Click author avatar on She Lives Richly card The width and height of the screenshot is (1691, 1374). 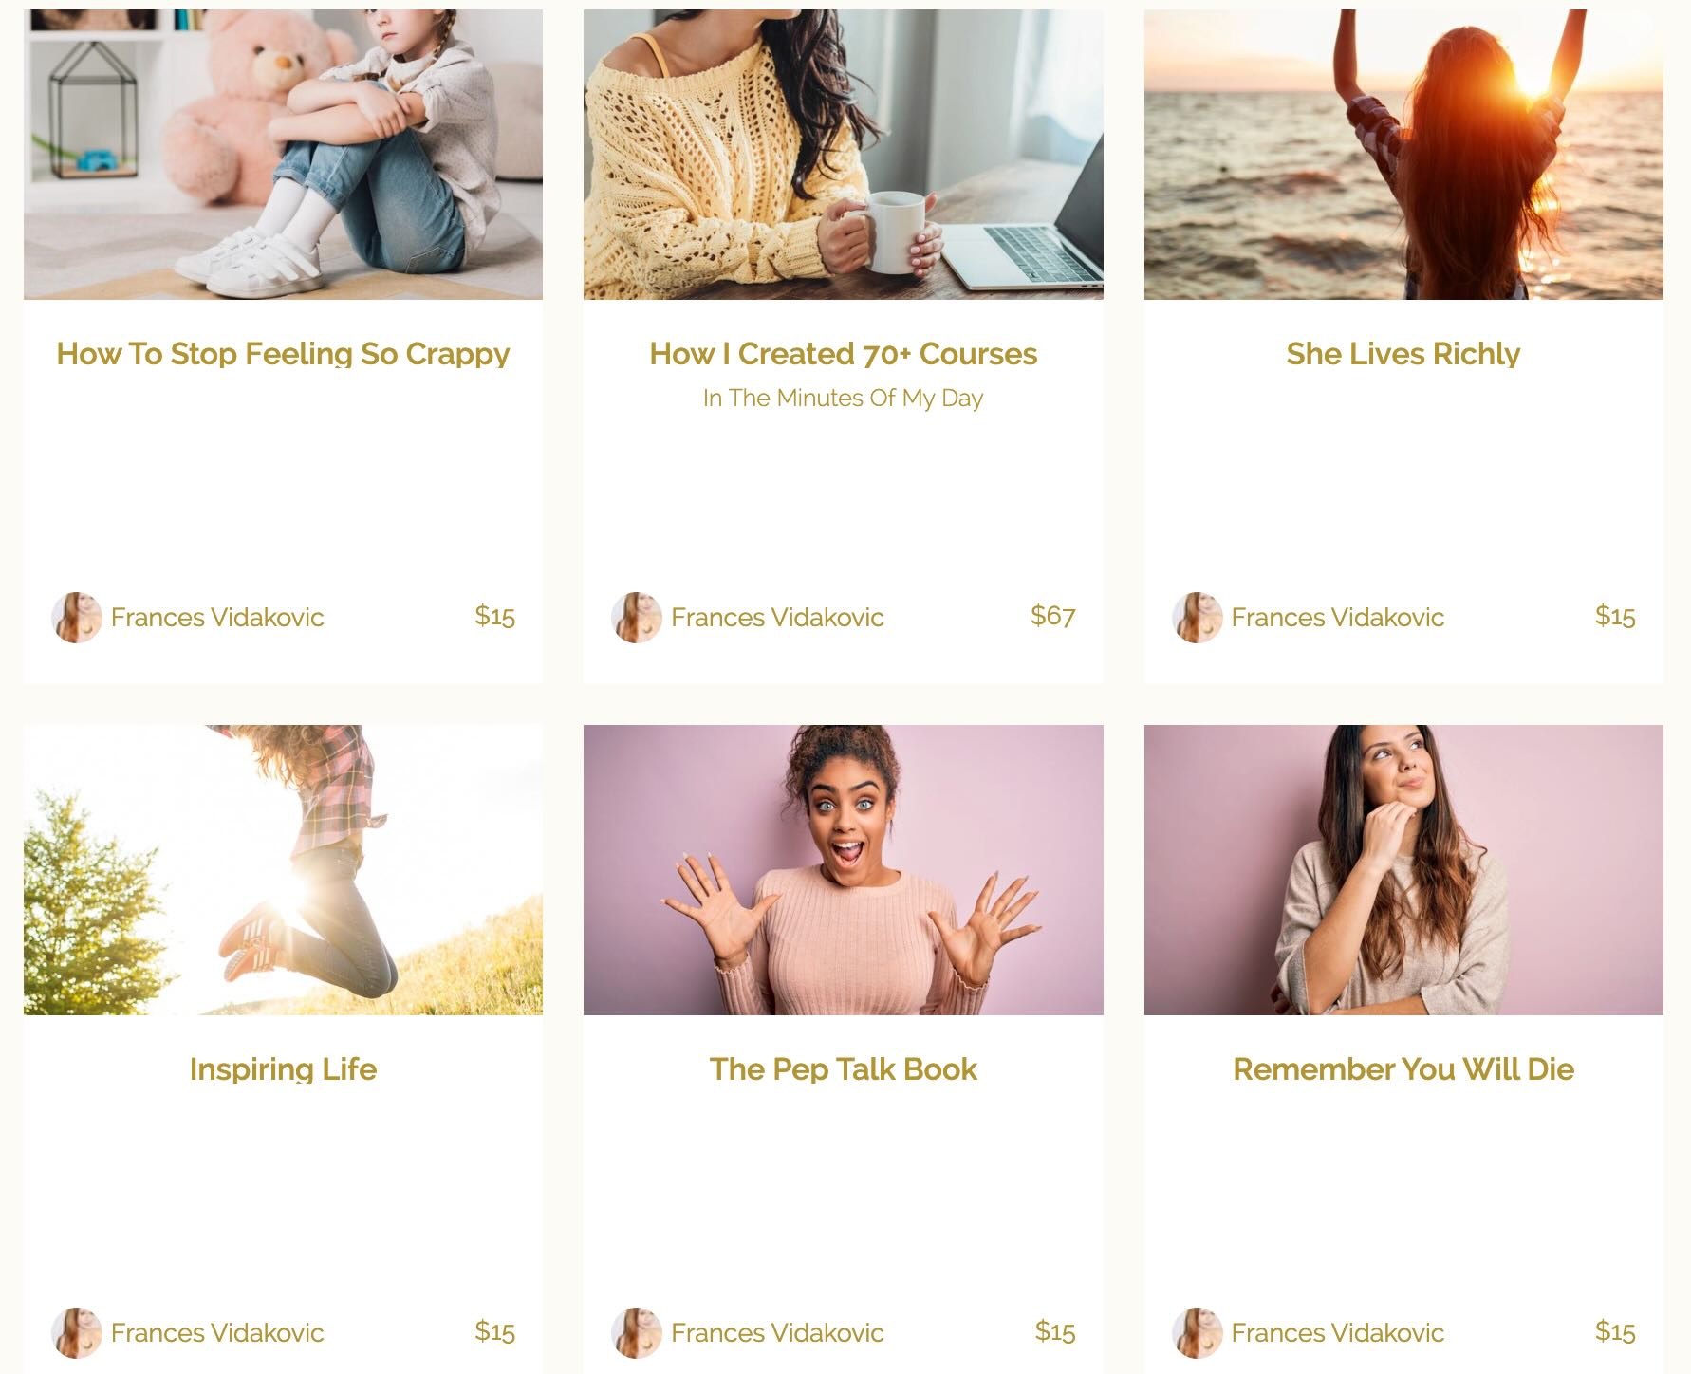(x=1198, y=618)
